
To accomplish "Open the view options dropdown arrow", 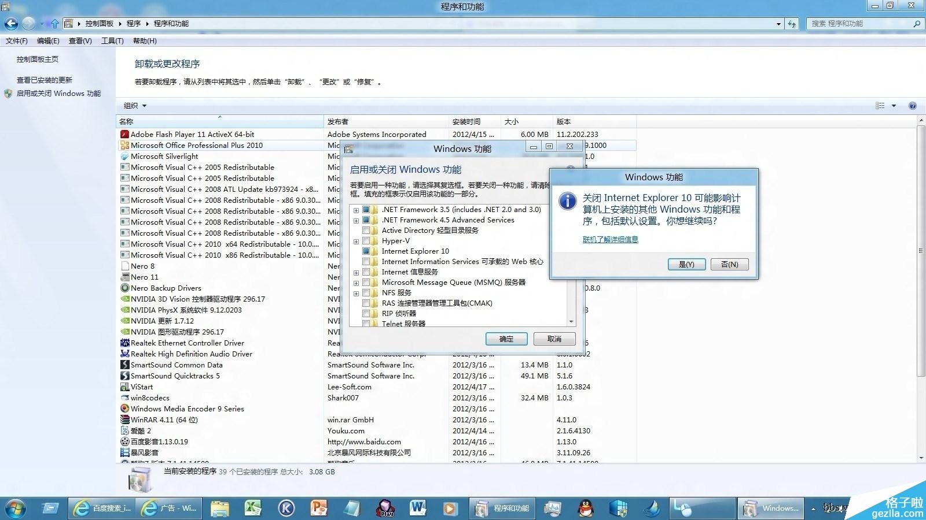I will click(894, 106).
